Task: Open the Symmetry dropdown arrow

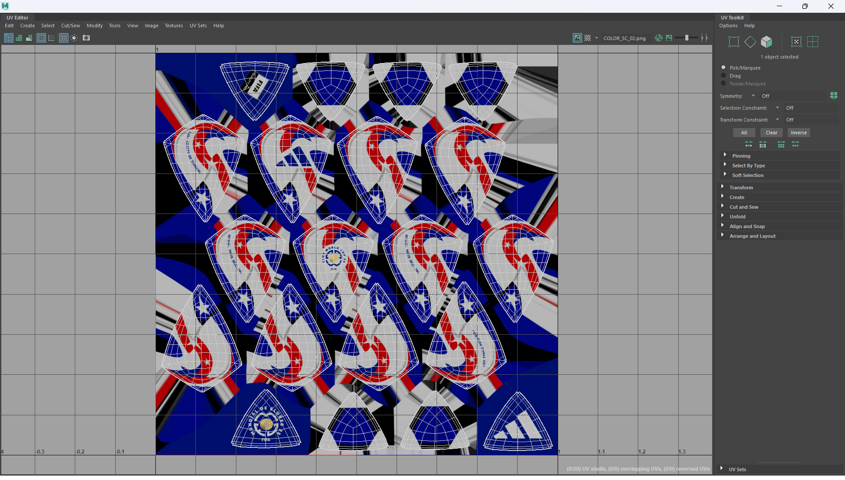Action: [x=753, y=96]
